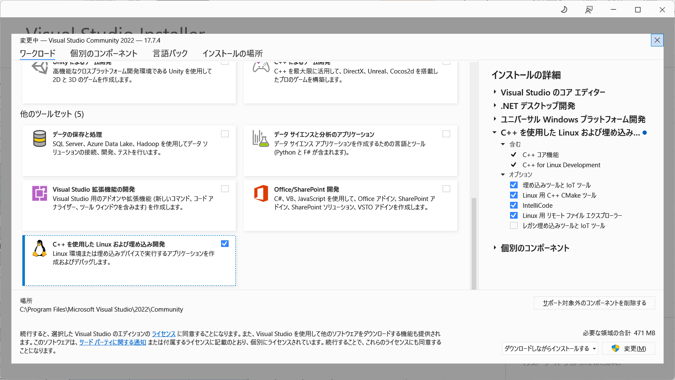Viewport: 675px width, 380px height.
Task: Open the インストールの場所 tab
Action: [x=233, y=53]
